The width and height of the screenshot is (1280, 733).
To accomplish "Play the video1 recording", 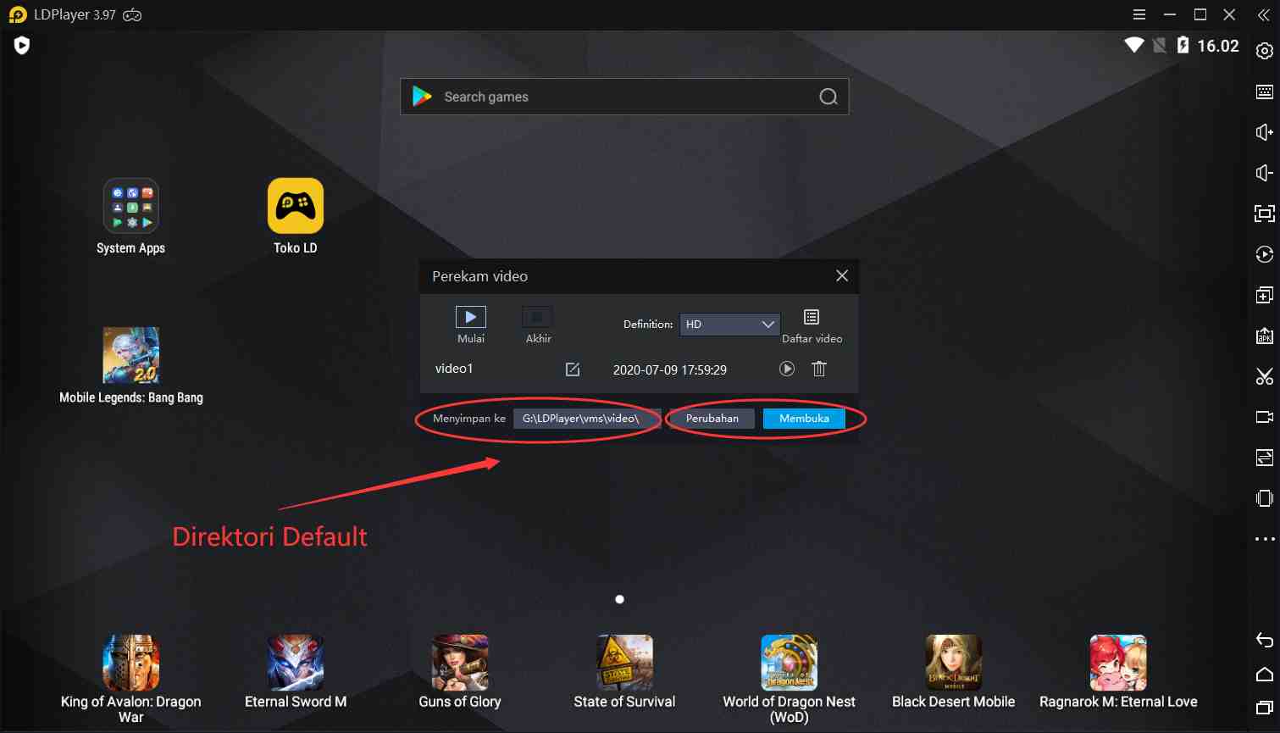I will [x=787, y=369].
